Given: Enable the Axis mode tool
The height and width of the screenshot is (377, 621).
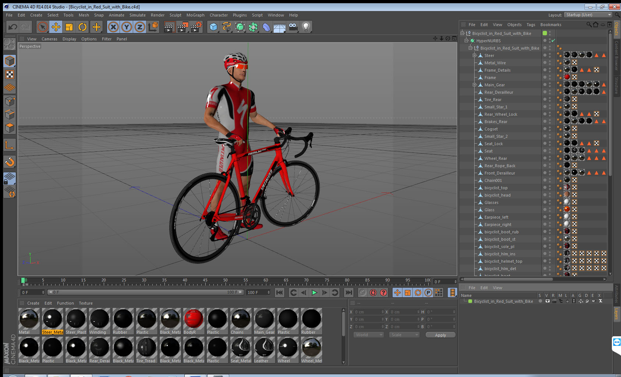Looking at the screenshot, I should [10, 145].
